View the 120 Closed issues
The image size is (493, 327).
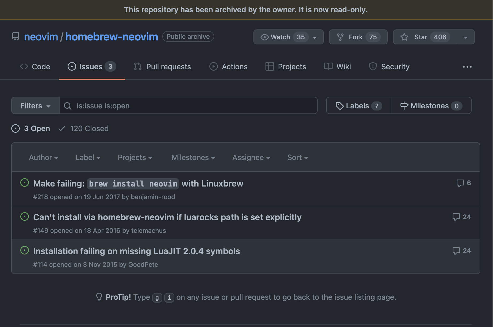(89, 129)
